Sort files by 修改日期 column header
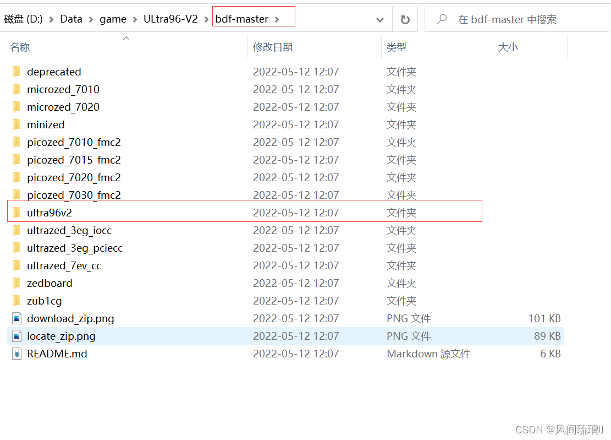The image size is (611, 440). [273, 47]
